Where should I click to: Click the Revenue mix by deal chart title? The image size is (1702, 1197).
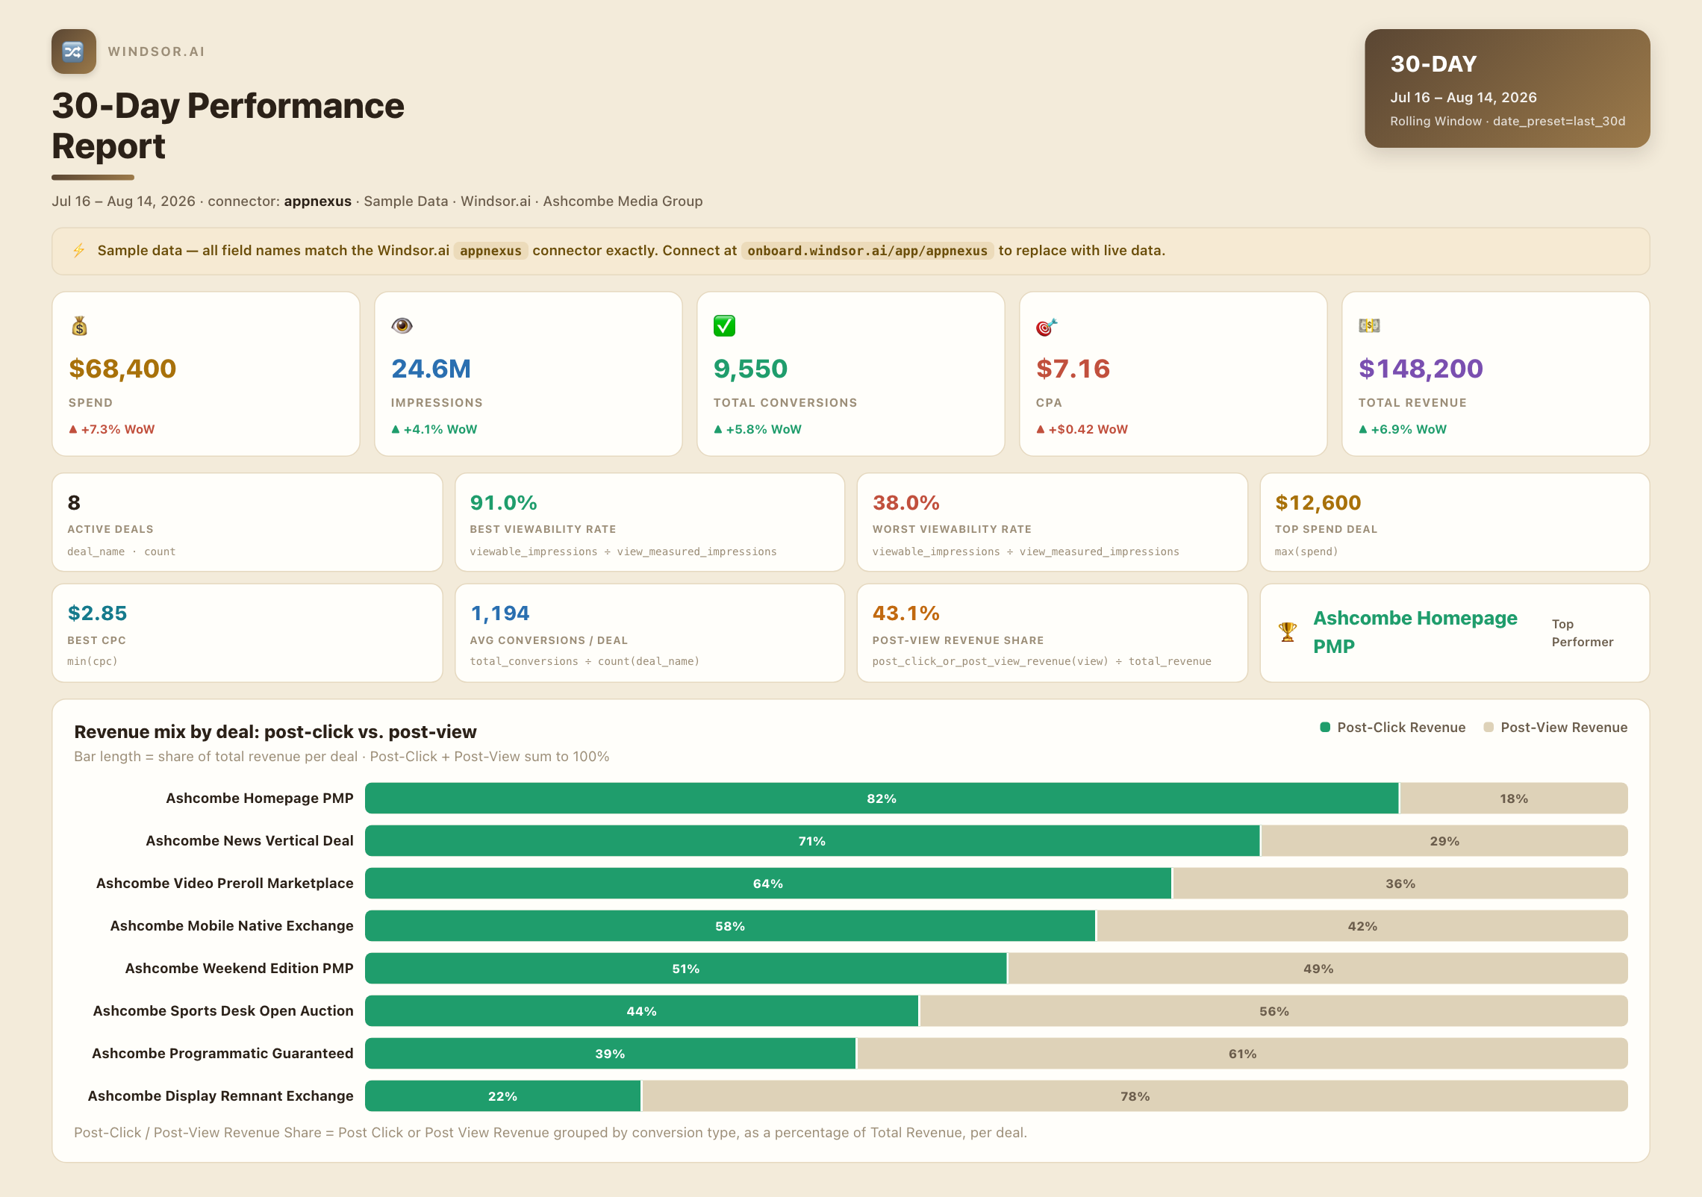tap(275, 732)
